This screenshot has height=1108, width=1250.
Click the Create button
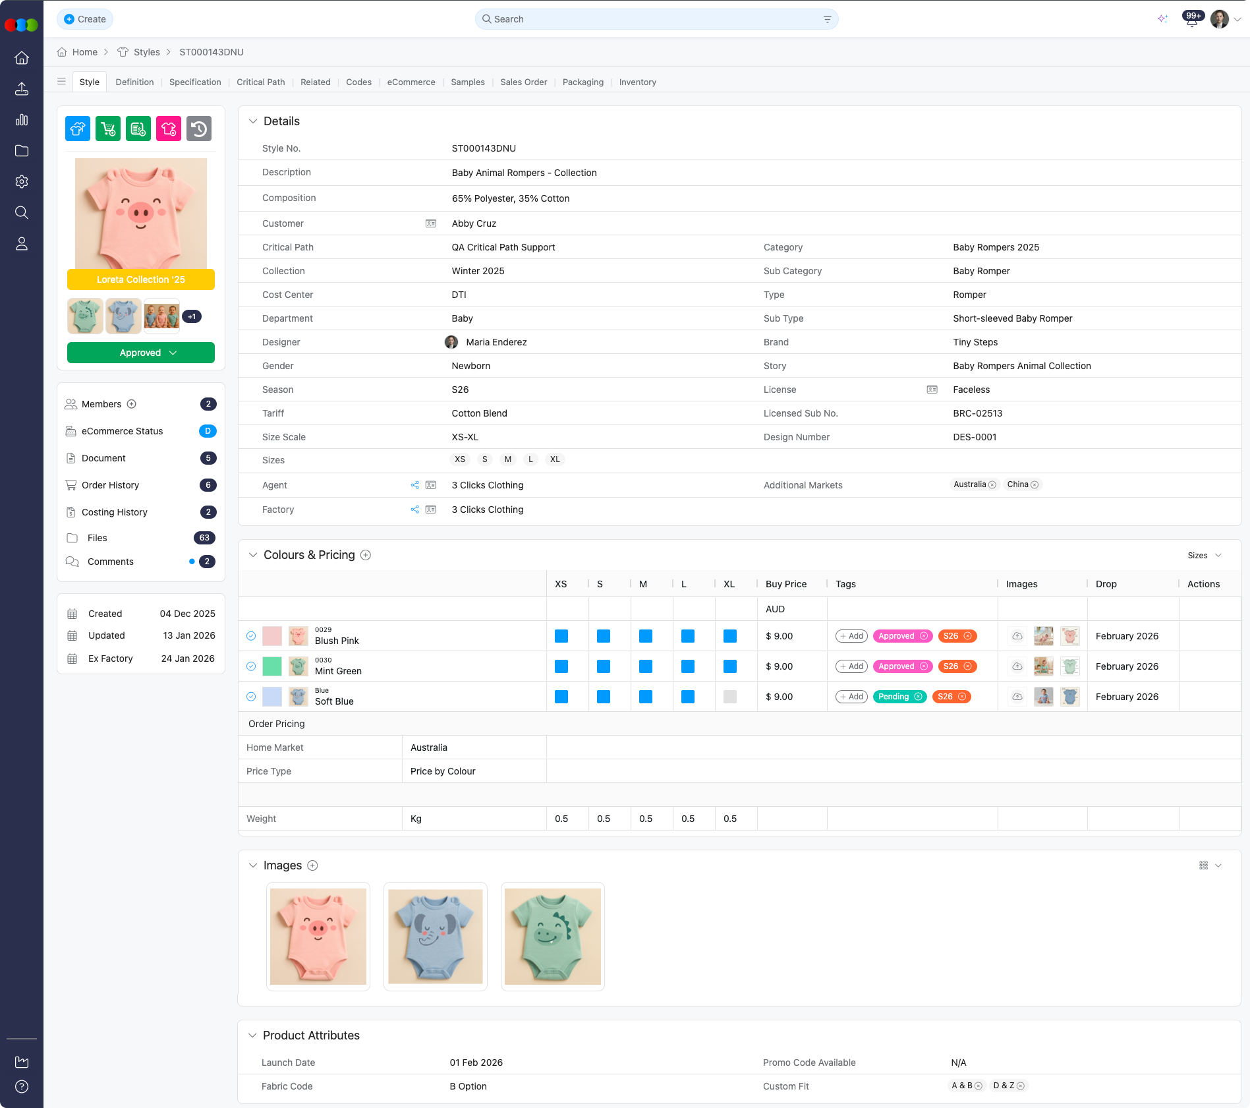click(x=85, y=19)
